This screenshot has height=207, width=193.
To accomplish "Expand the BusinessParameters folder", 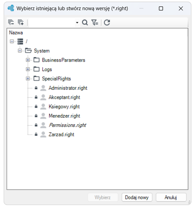I will coord(28,60).
